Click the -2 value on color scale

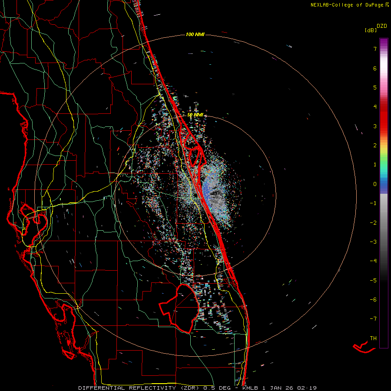pyautogui.click(x=373, y=223)
